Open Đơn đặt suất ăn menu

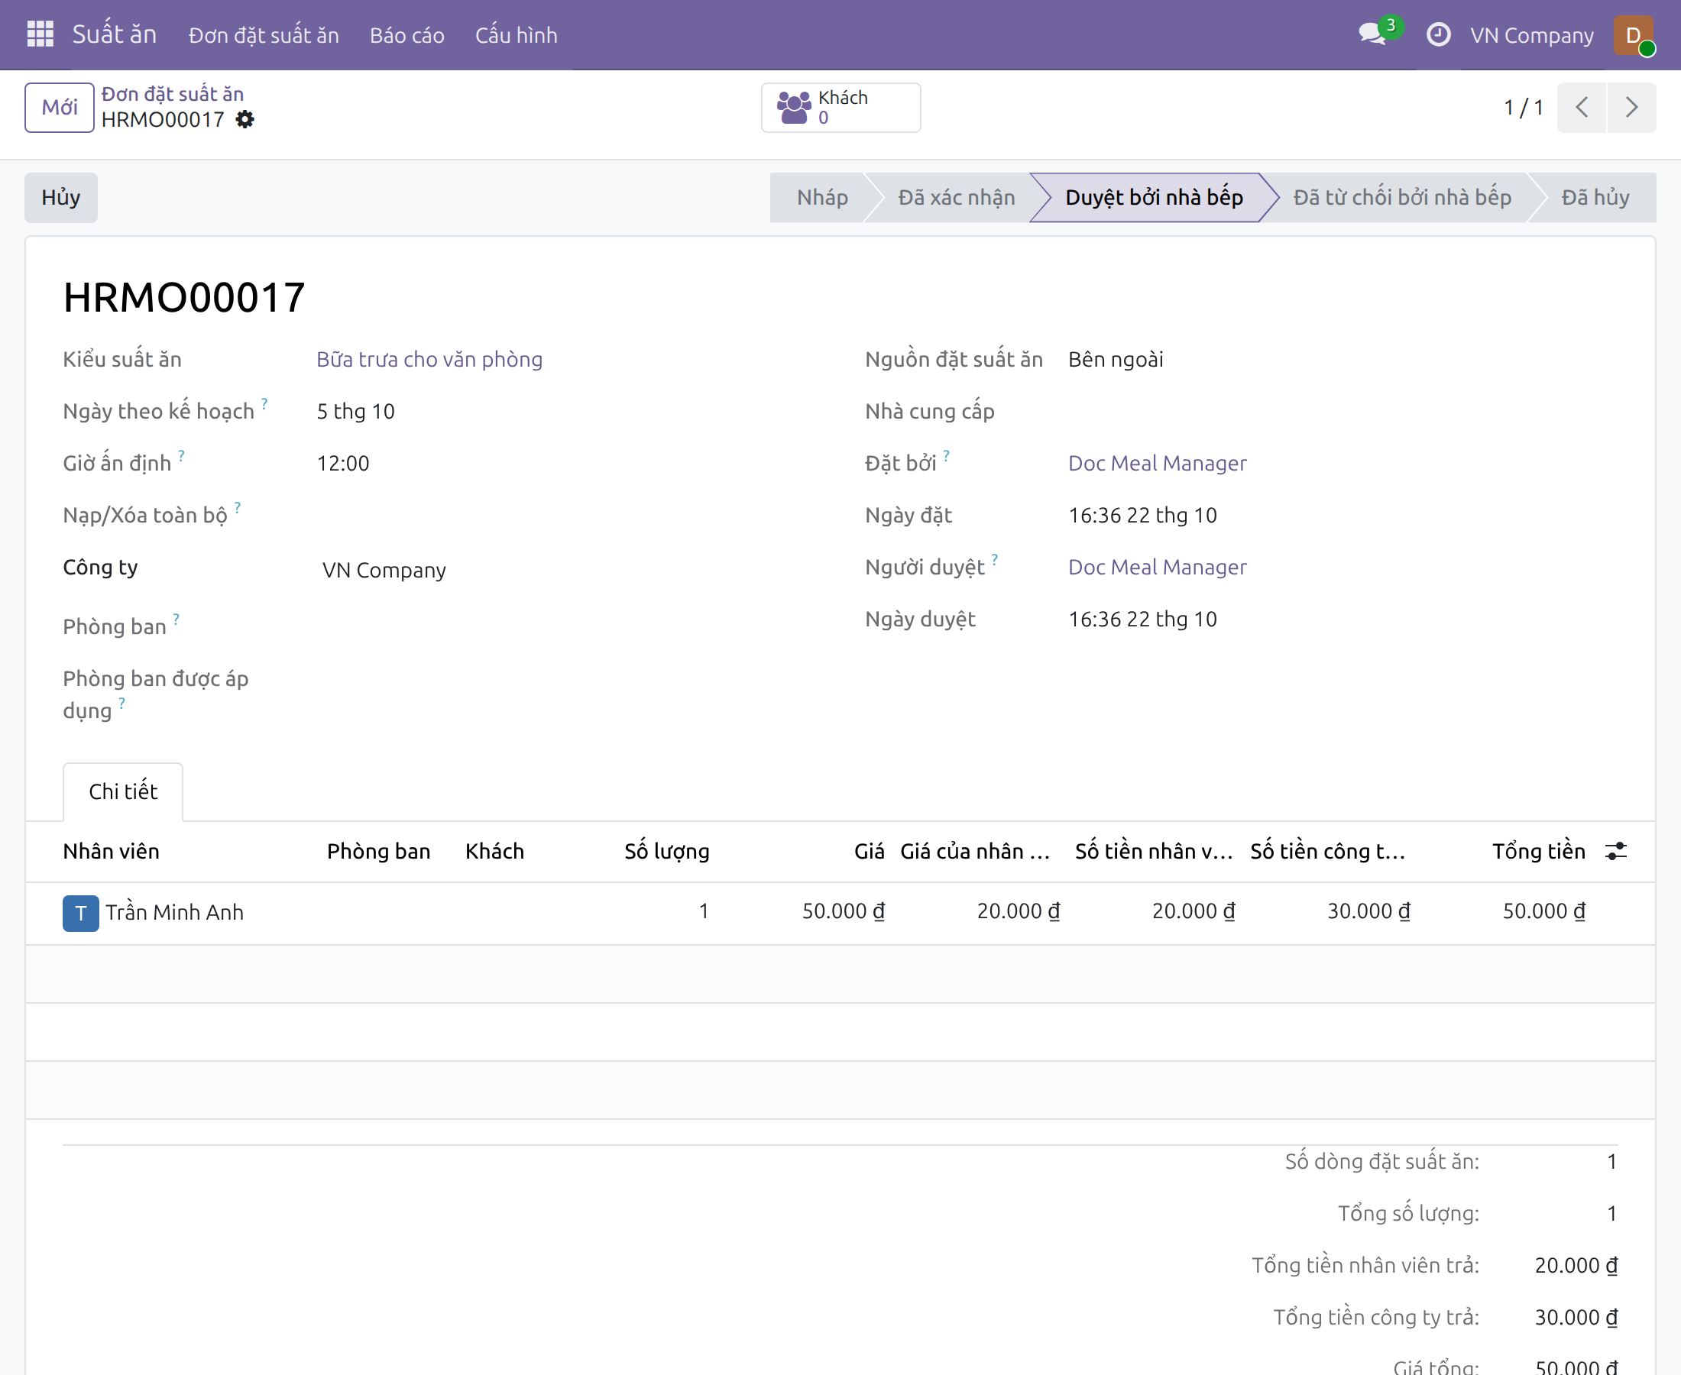(x=264, y=35)
